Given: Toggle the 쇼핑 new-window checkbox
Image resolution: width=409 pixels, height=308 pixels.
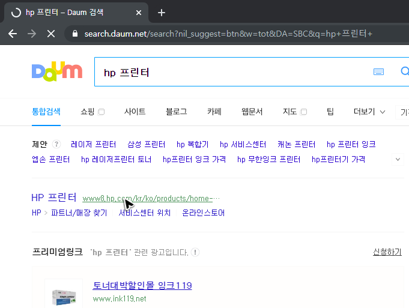Looking at the screenshot, I should [x=101, y=112].
